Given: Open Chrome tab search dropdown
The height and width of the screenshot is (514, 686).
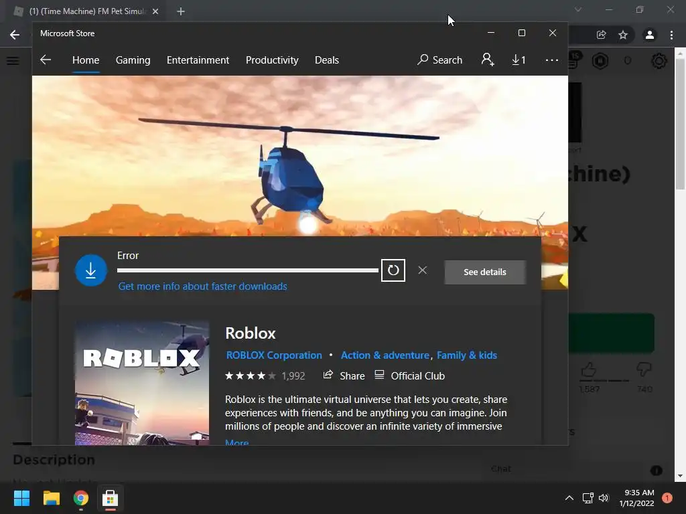Looking at the screenshot, I should click(x=578, y=9).
